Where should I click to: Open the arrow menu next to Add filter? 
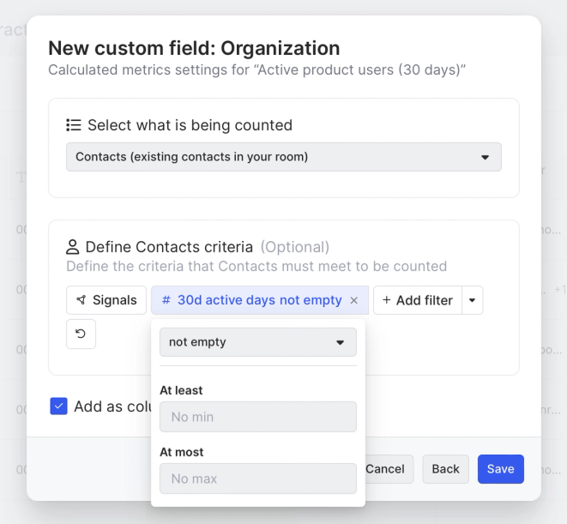473,300
